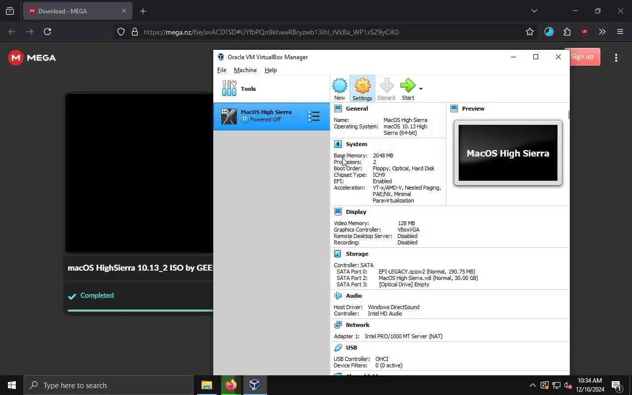Click the Firefox address bar URL
632x395 pixels.
click(271, 32)
